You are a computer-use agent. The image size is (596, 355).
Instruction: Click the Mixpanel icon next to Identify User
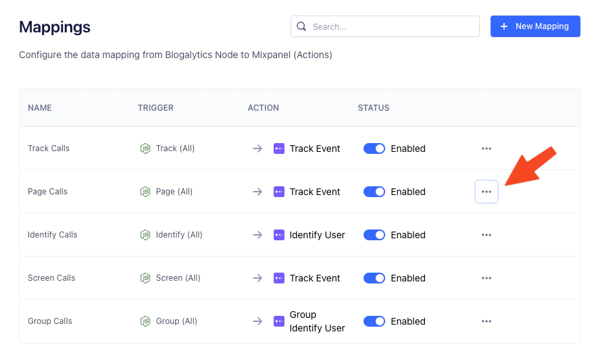pos(279,235)
